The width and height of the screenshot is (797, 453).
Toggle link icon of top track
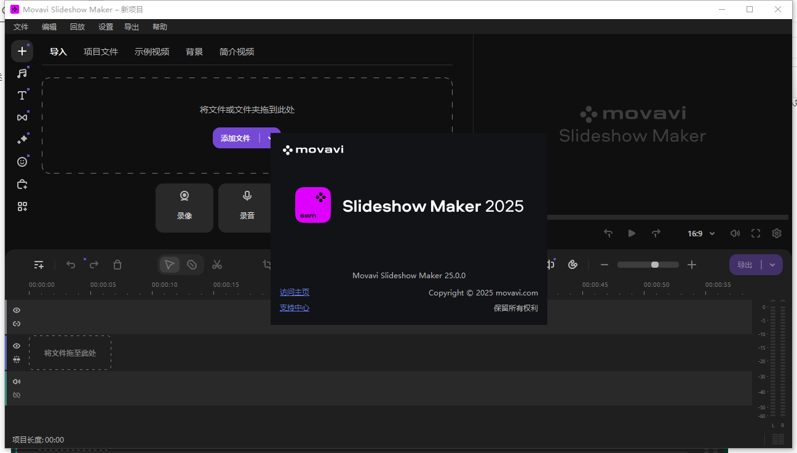coord(17,324)
